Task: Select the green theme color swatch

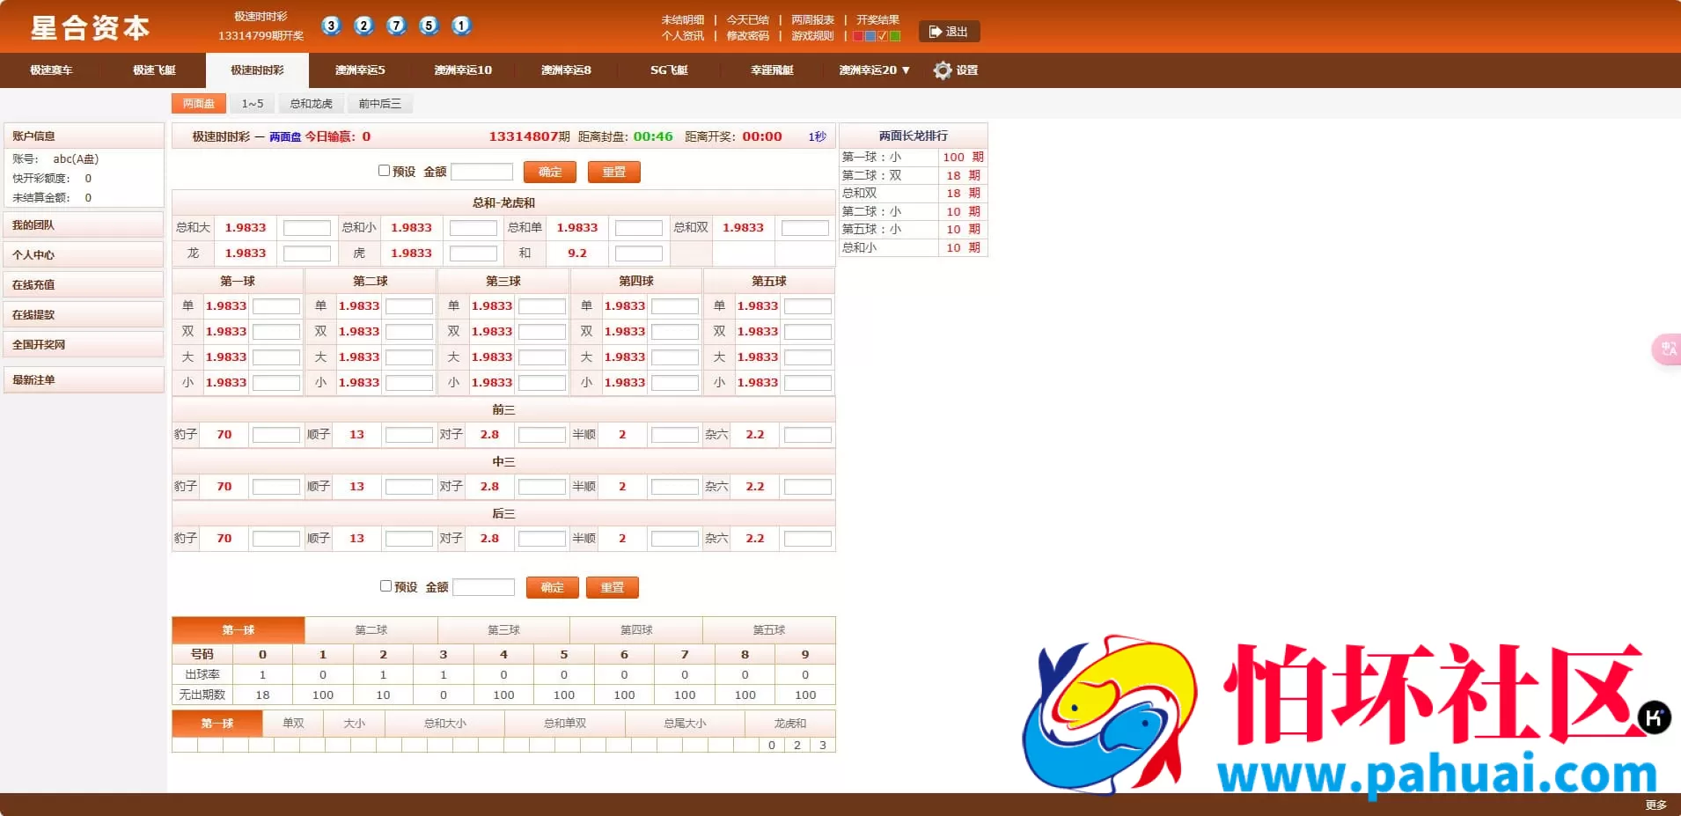Action: (895, 36)
